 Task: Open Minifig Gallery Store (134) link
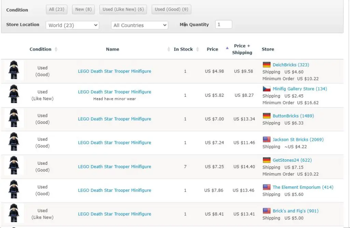pyautogui.click(x=300, y=89)
